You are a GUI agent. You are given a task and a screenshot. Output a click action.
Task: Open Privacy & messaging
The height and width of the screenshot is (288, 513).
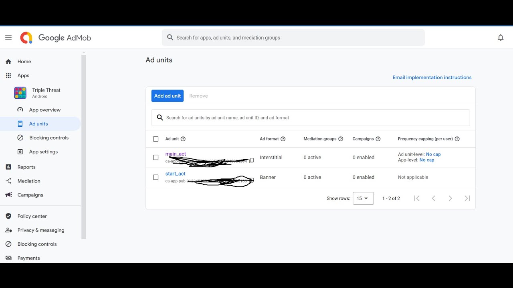pos(40,230)
